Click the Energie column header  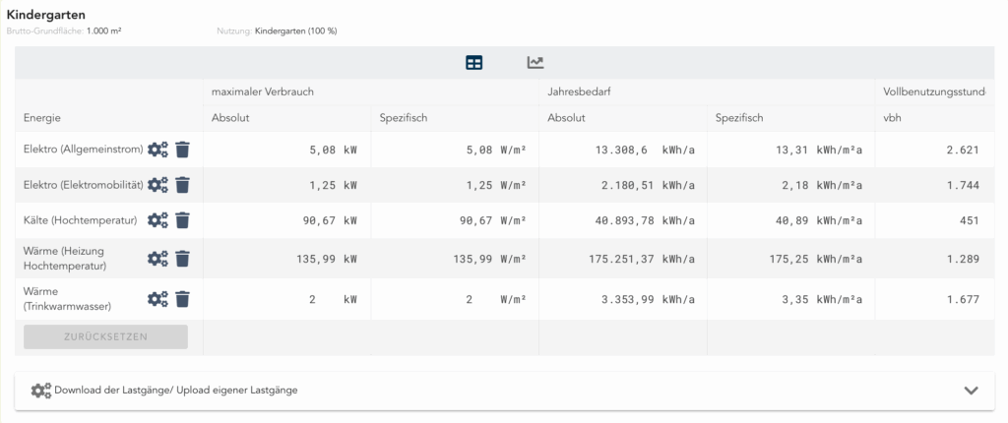click(41, 118)
